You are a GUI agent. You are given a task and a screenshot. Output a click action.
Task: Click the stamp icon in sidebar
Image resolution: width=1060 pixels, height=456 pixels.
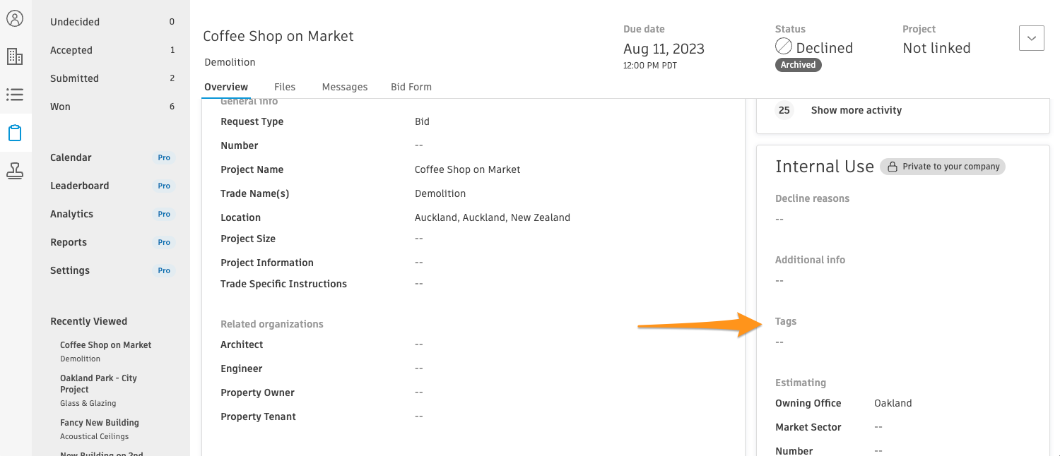click(x=15, y=170)
